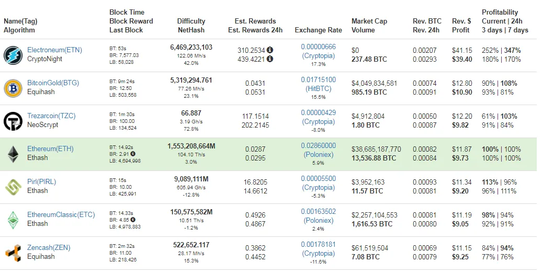Click the Electroneum coin logo
This screenshot has width=542, height=274.
(13, 55)
